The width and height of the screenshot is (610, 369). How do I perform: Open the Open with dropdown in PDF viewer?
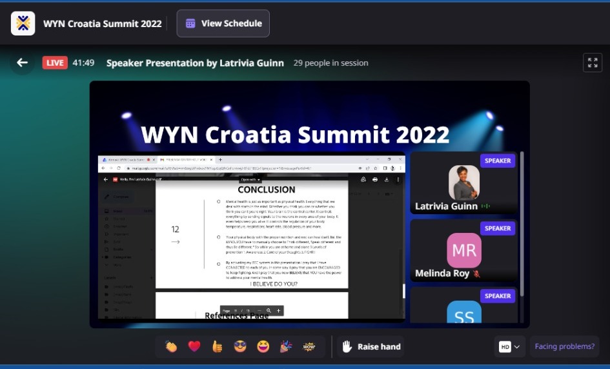pyautogui.click(x=250, y=179)
